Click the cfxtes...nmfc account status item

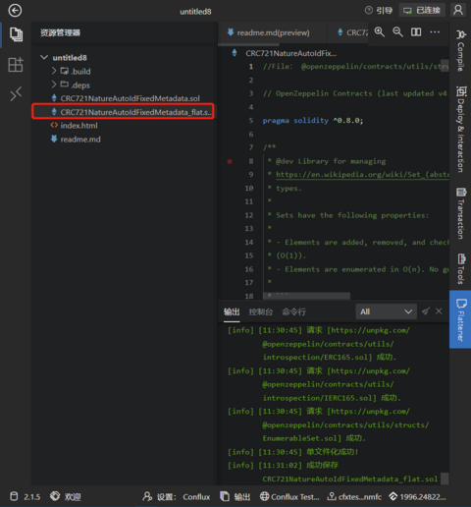point(354,496)
